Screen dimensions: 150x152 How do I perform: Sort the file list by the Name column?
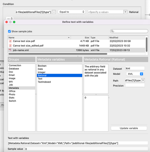pos(39,38)
